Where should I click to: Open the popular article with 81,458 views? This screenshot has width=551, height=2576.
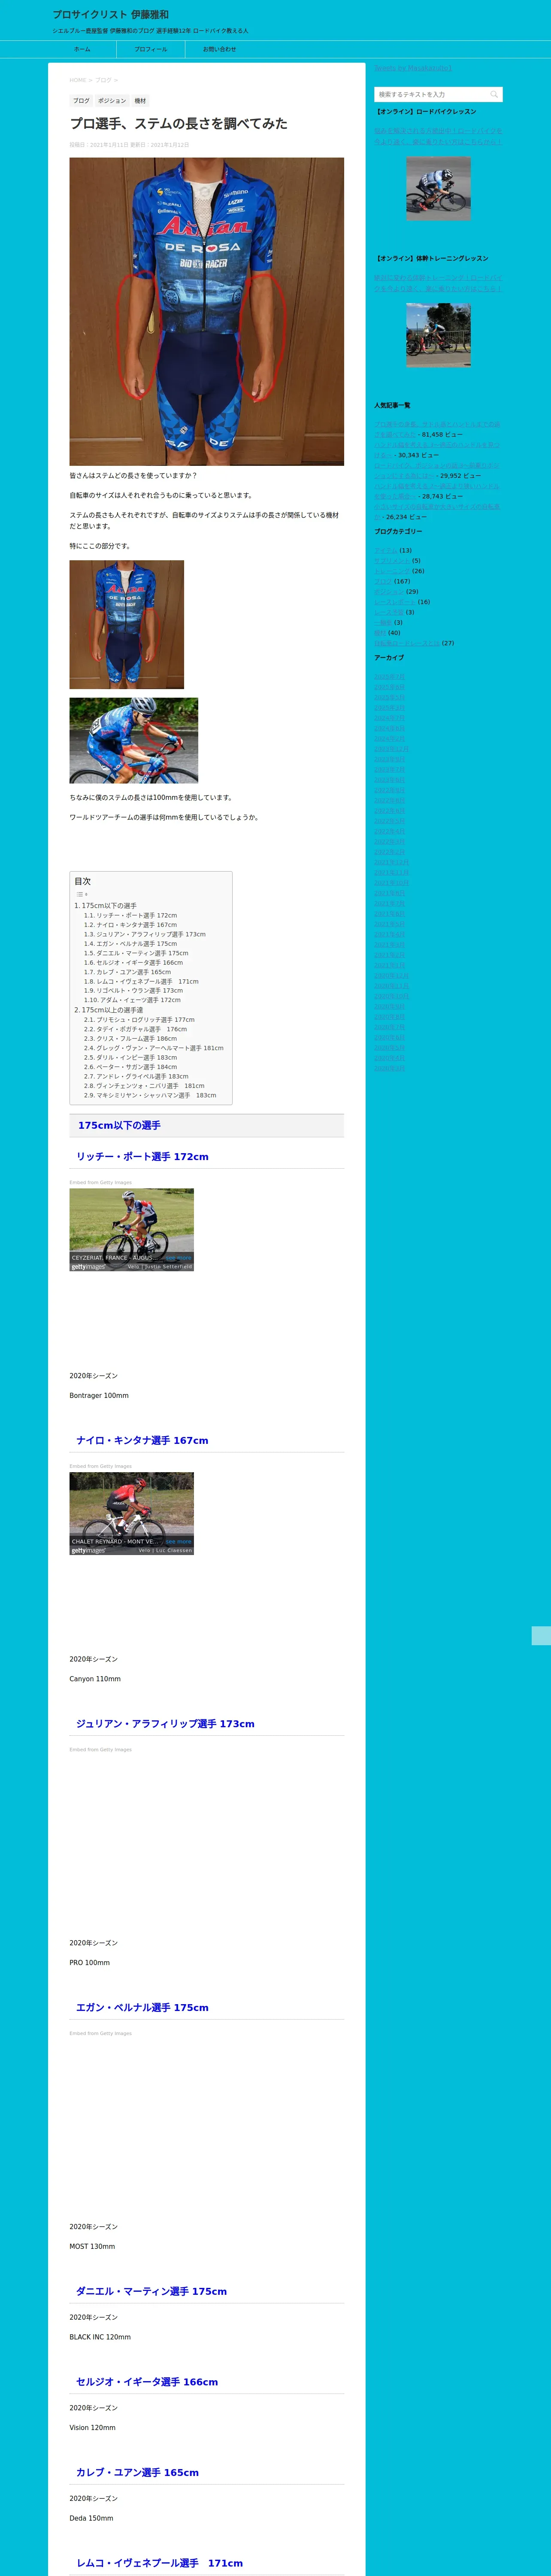pos(437,430)
